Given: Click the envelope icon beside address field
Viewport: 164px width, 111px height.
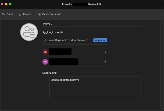Looking at the screenshot, I should tap(44, 40).
